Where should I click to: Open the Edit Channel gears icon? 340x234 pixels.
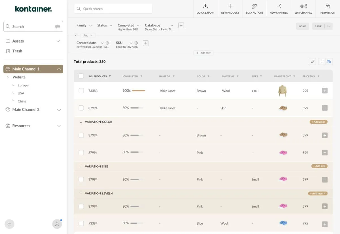(x=303, y=6)
